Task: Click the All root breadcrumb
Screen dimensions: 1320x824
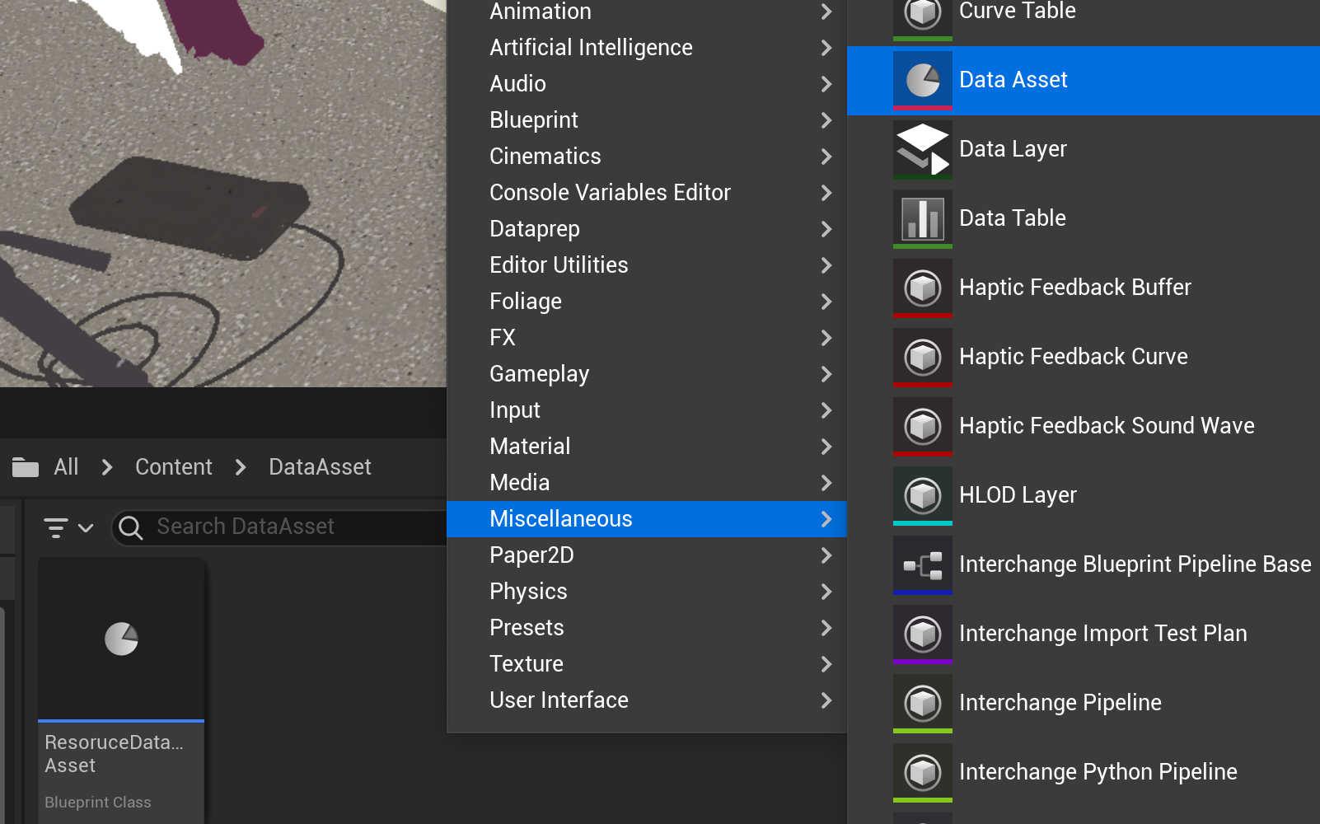Action: (66, 467)
